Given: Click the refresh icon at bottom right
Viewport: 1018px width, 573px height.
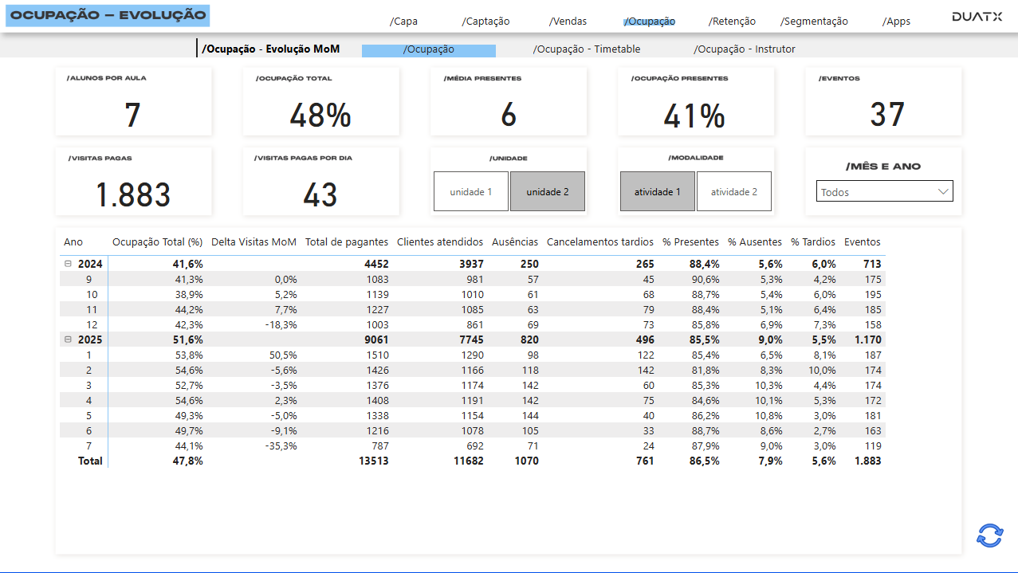Looking at the screenshot, I should click(988, 536).
